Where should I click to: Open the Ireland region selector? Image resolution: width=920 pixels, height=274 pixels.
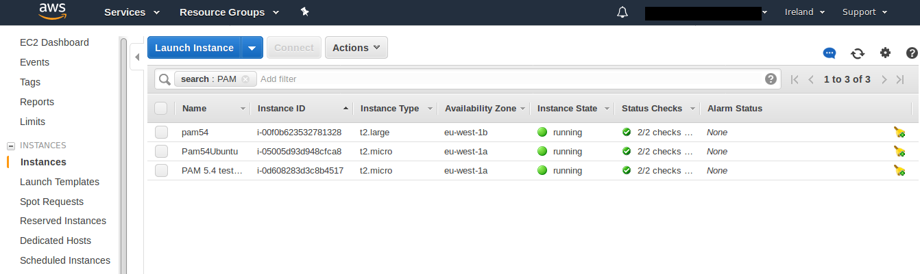pyautogui.click(x=804, y=12)
